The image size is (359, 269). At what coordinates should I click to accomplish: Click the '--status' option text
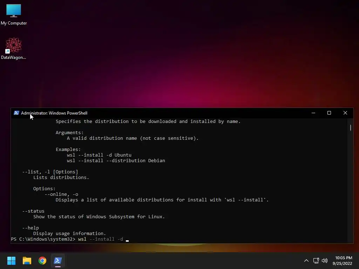click(33, 211)
